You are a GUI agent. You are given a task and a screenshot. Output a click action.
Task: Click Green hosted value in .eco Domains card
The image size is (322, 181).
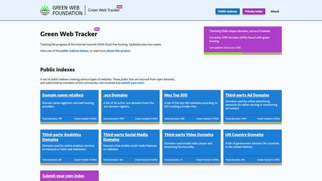point(146,119)
